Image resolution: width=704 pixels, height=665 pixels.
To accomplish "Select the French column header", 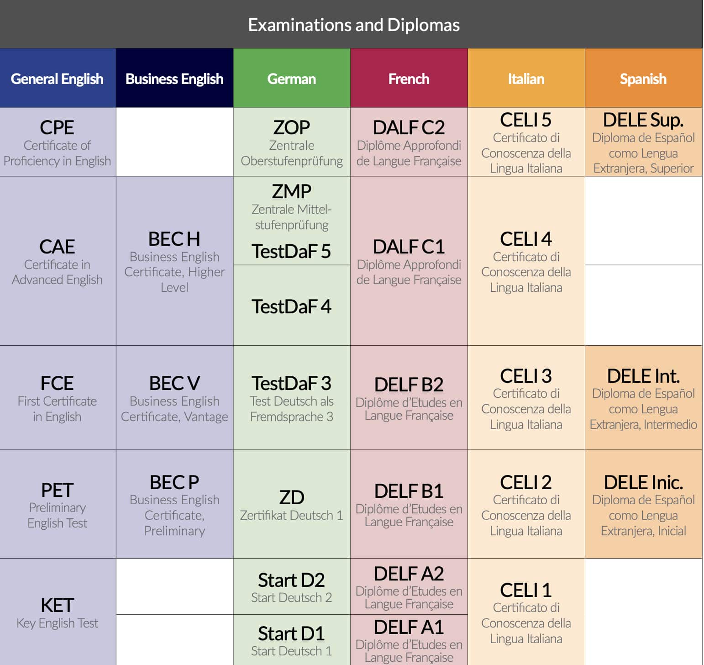I will click(x=409, y=79).
